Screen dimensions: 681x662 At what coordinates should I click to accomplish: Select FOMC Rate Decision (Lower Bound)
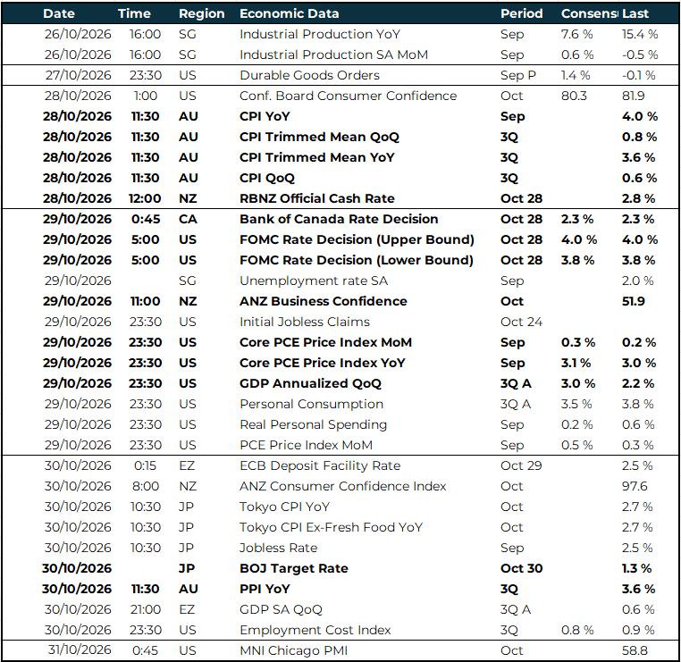pyautogui.click(x=356, y=261)
